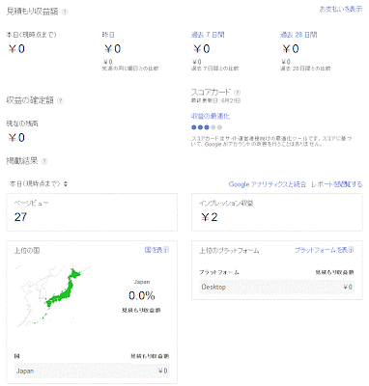Click the 最終更新日 text under スコアカード
The image size is (369, 386).
(x=215, y=100)
